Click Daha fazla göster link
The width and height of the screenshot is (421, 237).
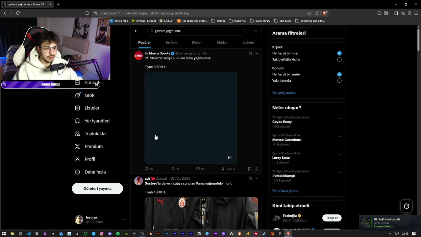(x=285, y=191)
